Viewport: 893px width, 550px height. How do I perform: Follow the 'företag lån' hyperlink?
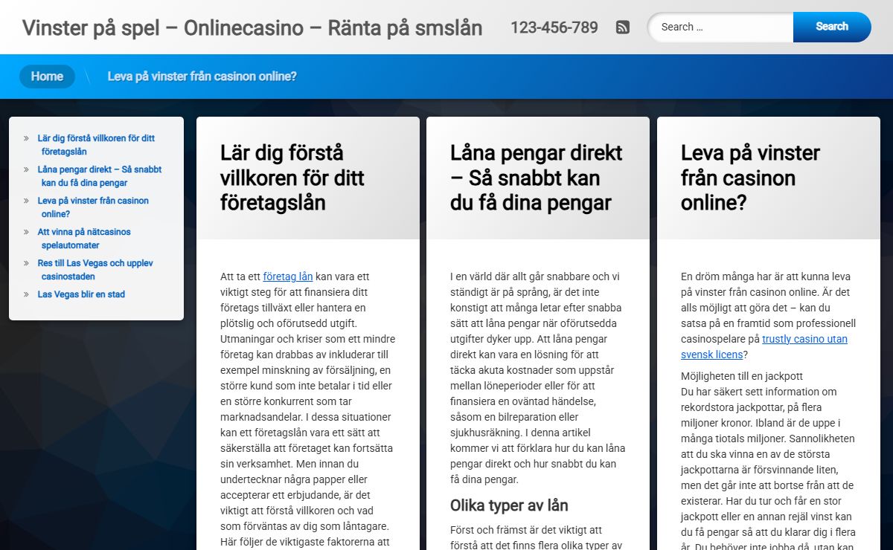[x=288, y=276]
